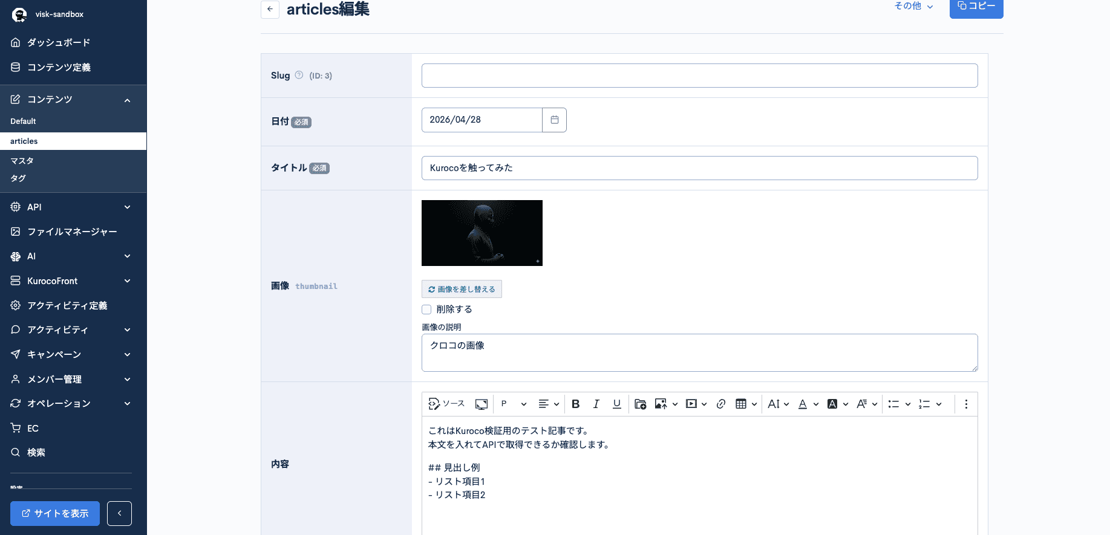Click the insert media icon
Screen dimensions: 1110x535
coord(691,404)
